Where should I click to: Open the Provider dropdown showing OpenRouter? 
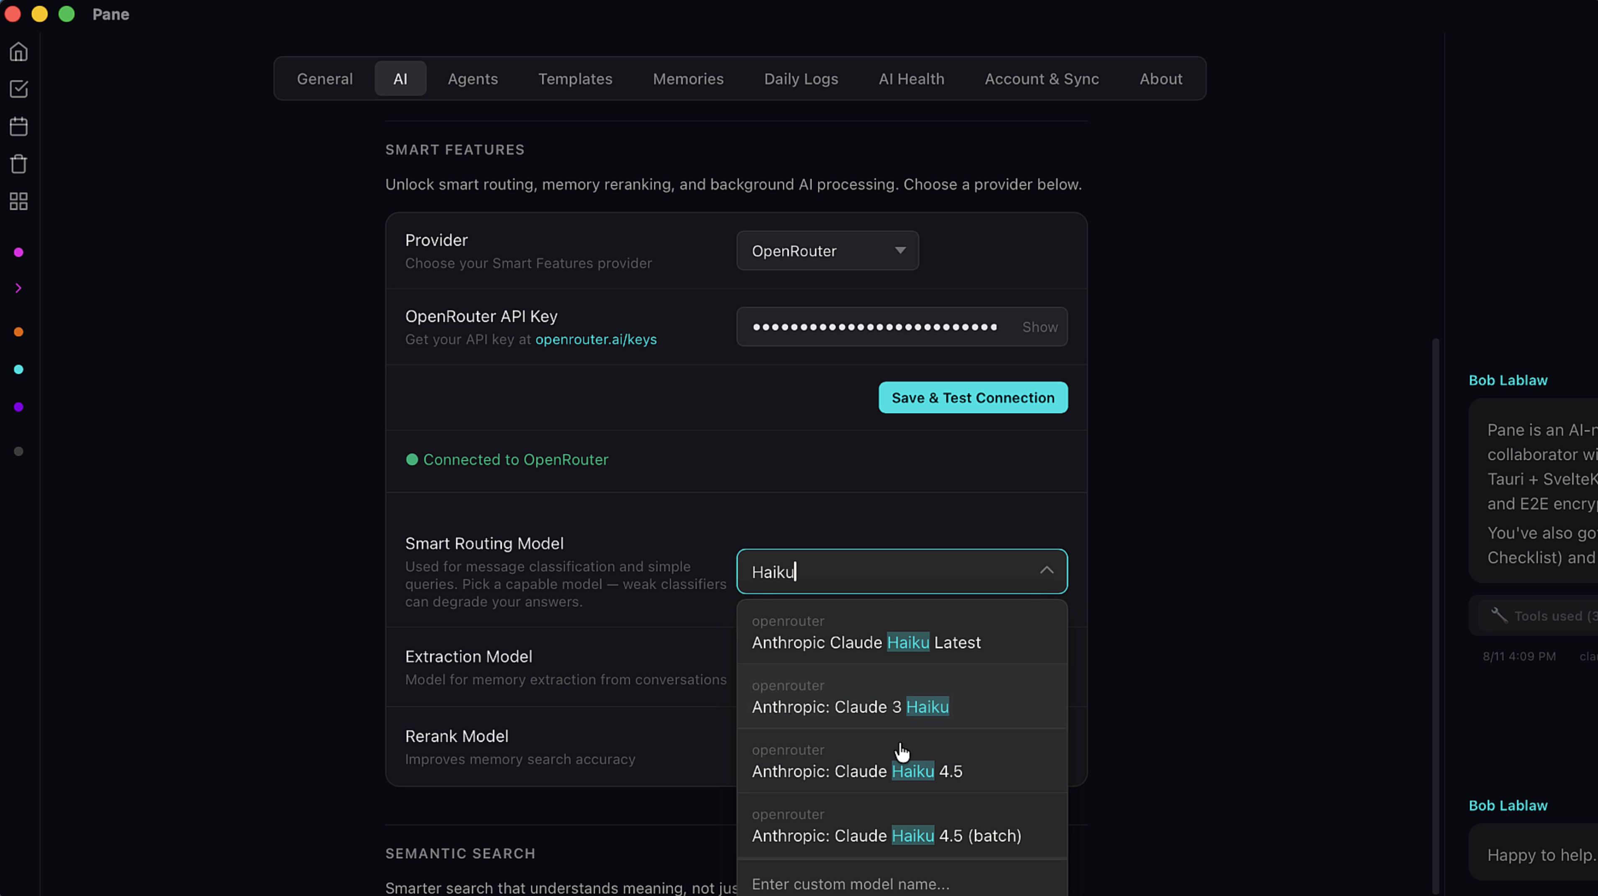click(x=827, y=251)
